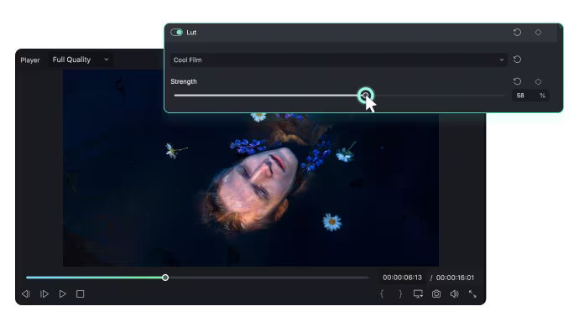Click the Strength slider handle
The image size is (579, 327).
click(366, 96)
